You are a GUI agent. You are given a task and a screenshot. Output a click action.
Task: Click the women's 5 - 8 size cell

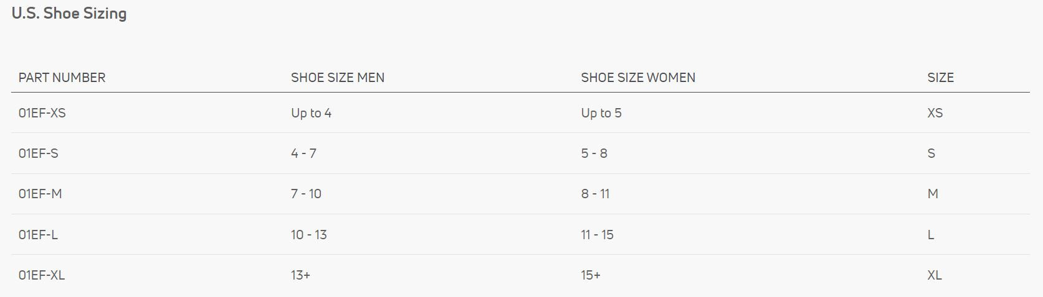(x=594, y=153)
